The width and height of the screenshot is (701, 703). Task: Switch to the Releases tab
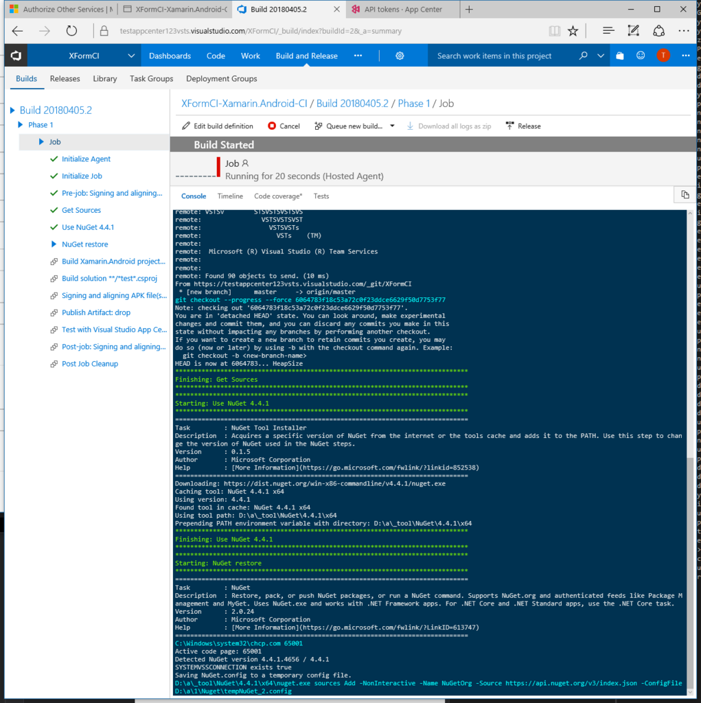[65, 78]
